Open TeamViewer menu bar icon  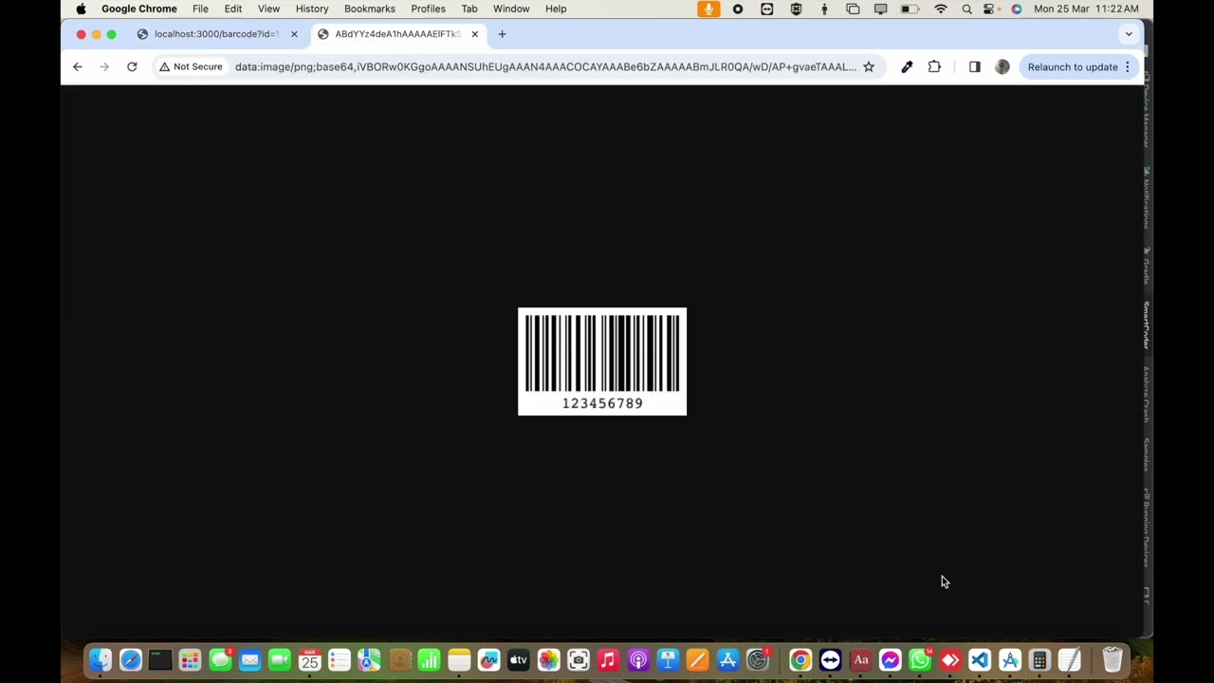coord(767,9)
